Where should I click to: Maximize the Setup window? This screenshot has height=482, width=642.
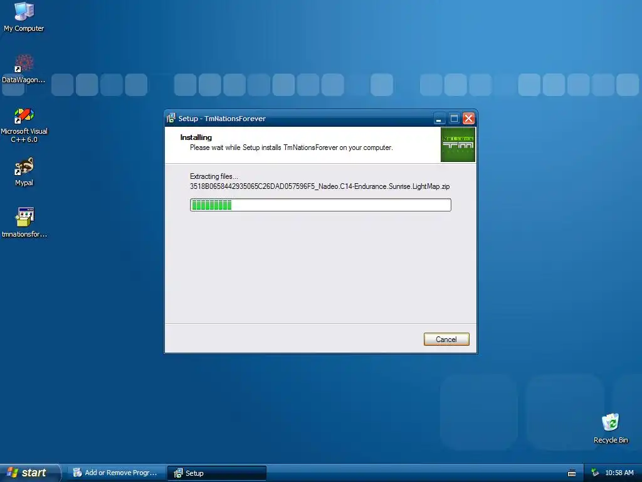pos(454,119)
